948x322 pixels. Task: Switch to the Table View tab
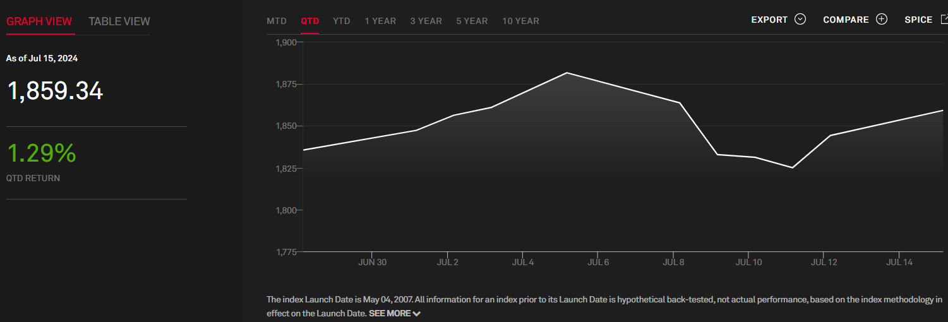119,21
